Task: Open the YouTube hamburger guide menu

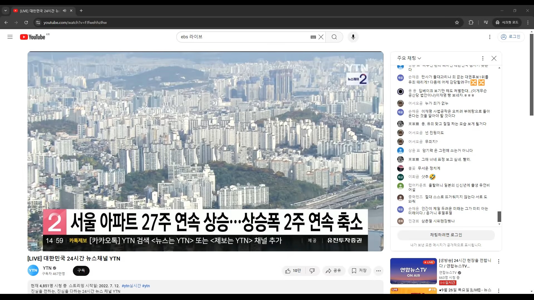Action: 10,37
